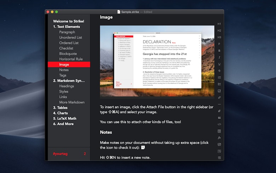Click the embedded screenshot image
This screenshot has width=276, height=173.
tap(157, 61)
